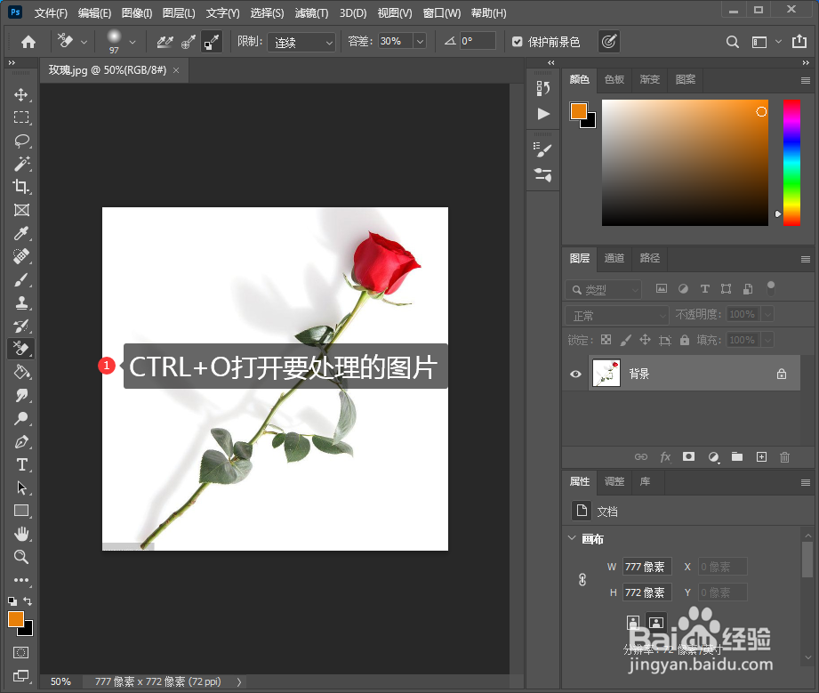The height and width of the screenshot is (693, 819).
Task: Select the Spot Healing Brush tool
Action: [x=21, y=256]
